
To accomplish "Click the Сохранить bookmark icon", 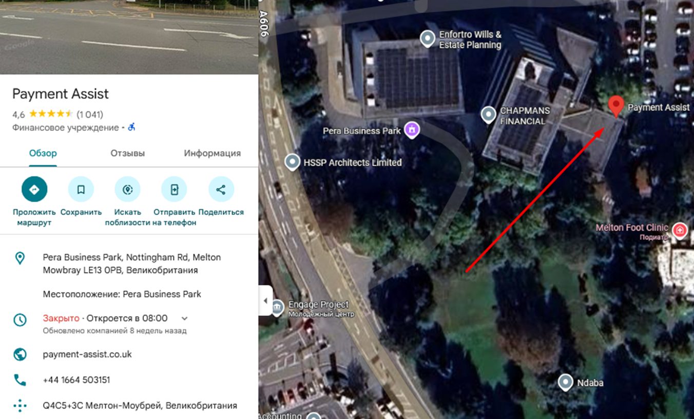I will pyautogui.click(x=81, y=189).
